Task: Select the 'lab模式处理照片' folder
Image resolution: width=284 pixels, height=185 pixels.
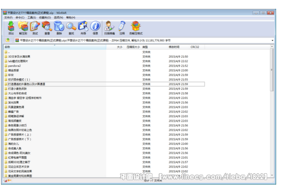Action: pos(104,61)
